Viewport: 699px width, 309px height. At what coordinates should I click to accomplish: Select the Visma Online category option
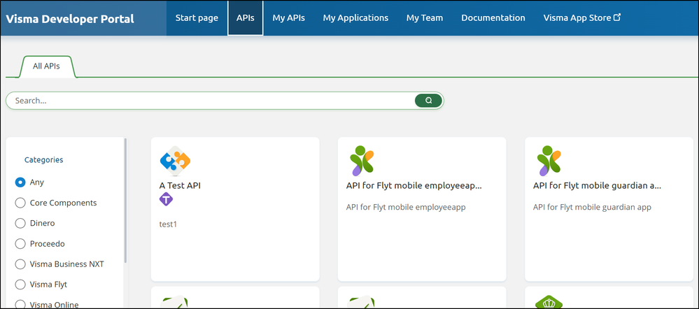[x=20, y=305]
